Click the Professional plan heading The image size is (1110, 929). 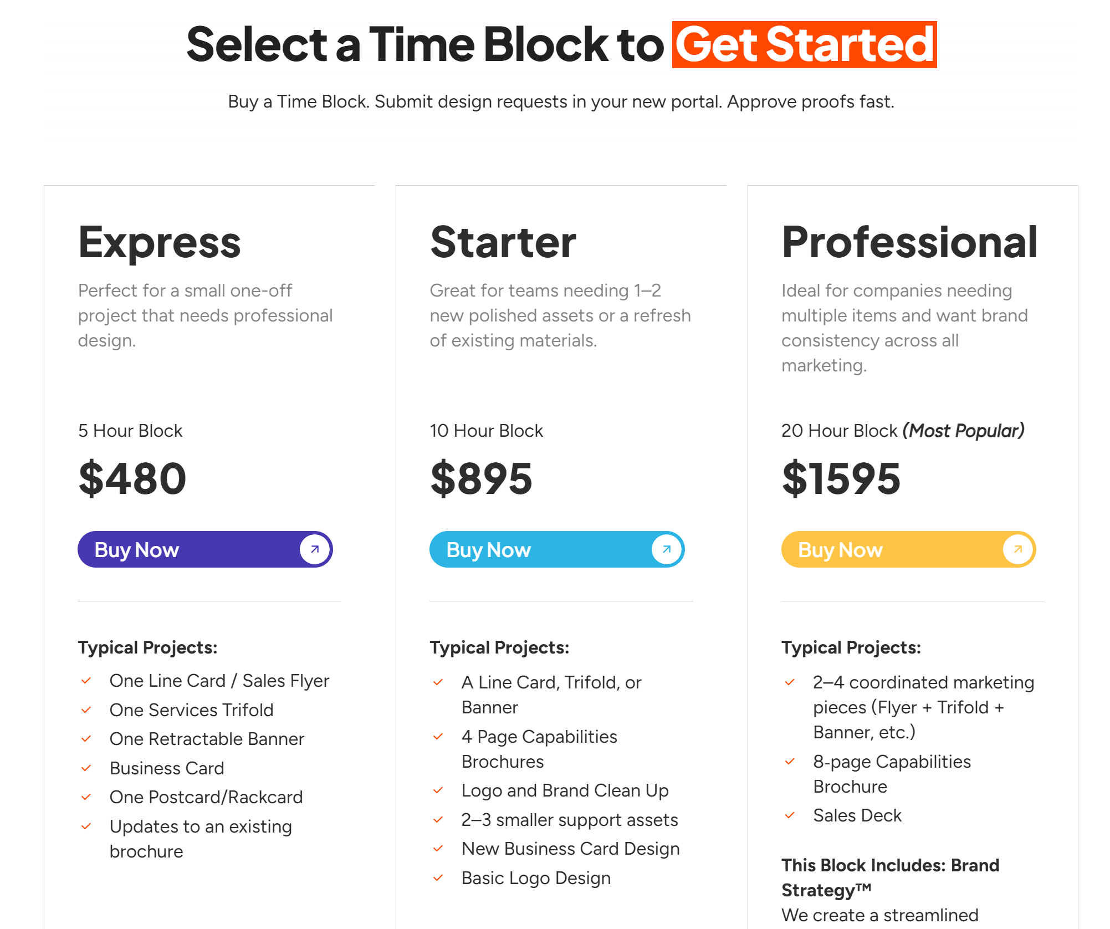point(909,242)
